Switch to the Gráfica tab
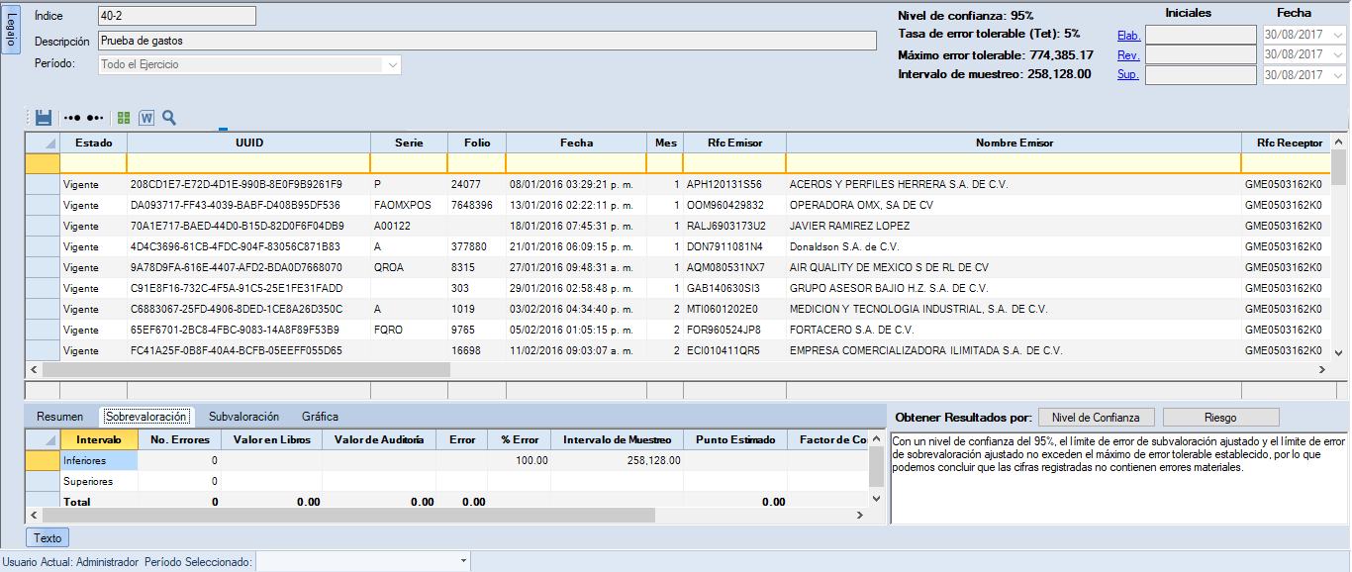The image size is (1352, 572). pyautogui.click(x=320, y=417)
